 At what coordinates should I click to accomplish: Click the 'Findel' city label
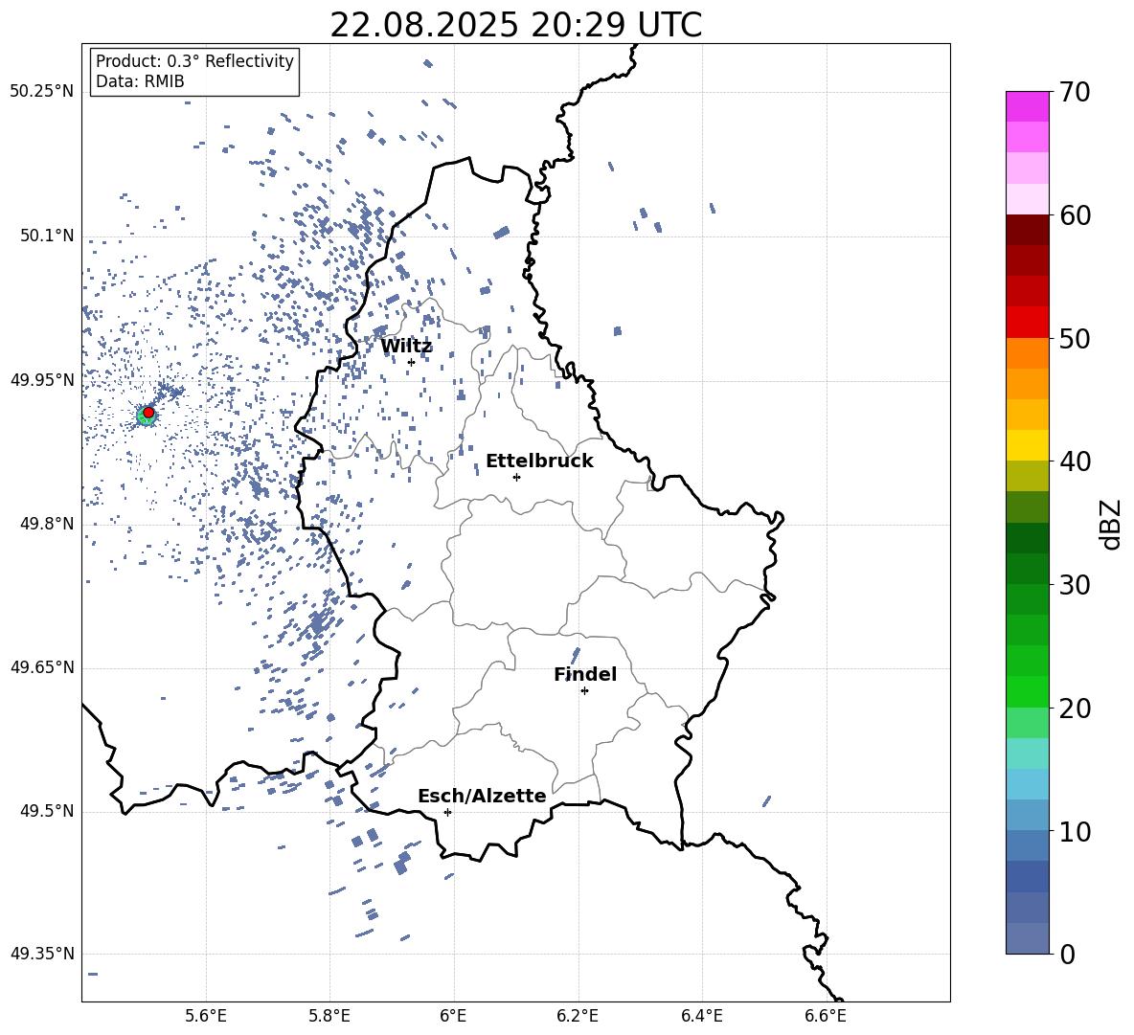click(585, 674)
